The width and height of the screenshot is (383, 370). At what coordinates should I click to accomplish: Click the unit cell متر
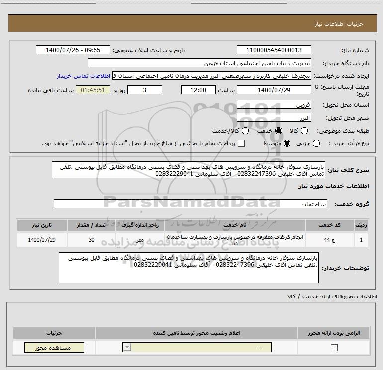[x=140, y=240]
